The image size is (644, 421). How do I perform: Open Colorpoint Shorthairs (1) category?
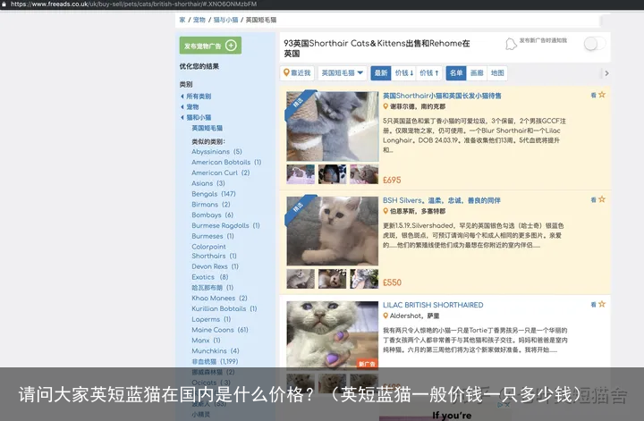point(214,251)
